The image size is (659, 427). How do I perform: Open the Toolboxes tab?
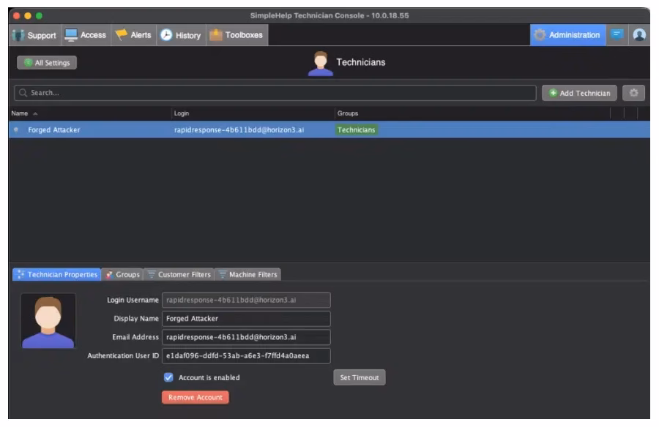tap(237, 35)
